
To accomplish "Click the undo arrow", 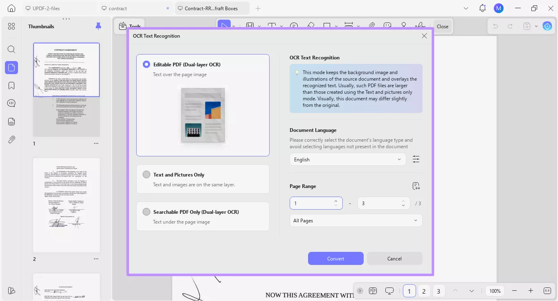I will tap(495, 26).
